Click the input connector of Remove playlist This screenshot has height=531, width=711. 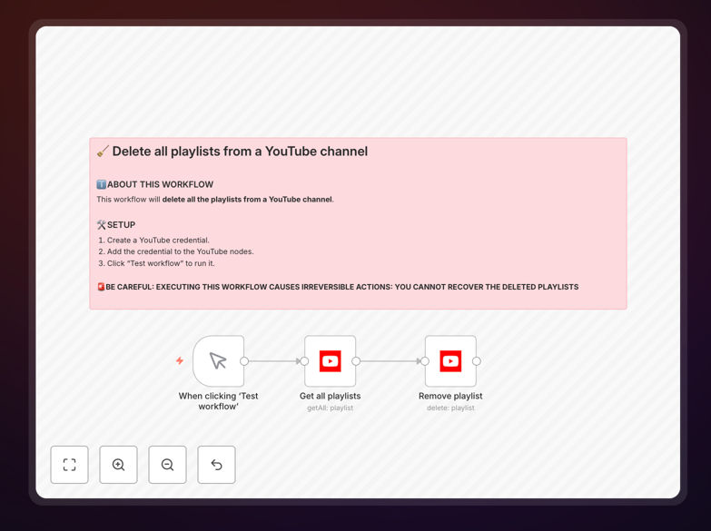(425, 361)
